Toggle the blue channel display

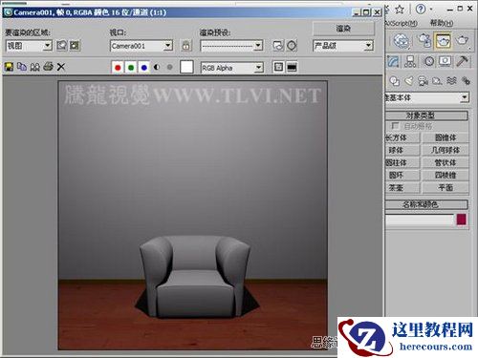144,67
